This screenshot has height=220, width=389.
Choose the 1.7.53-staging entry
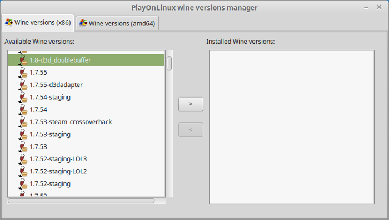click(x=86, y=134)
